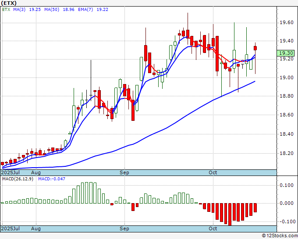Click the Aug label on price chart axis
Image resolution: width=298 pixels, height=239 pixels.
point(36,172)
